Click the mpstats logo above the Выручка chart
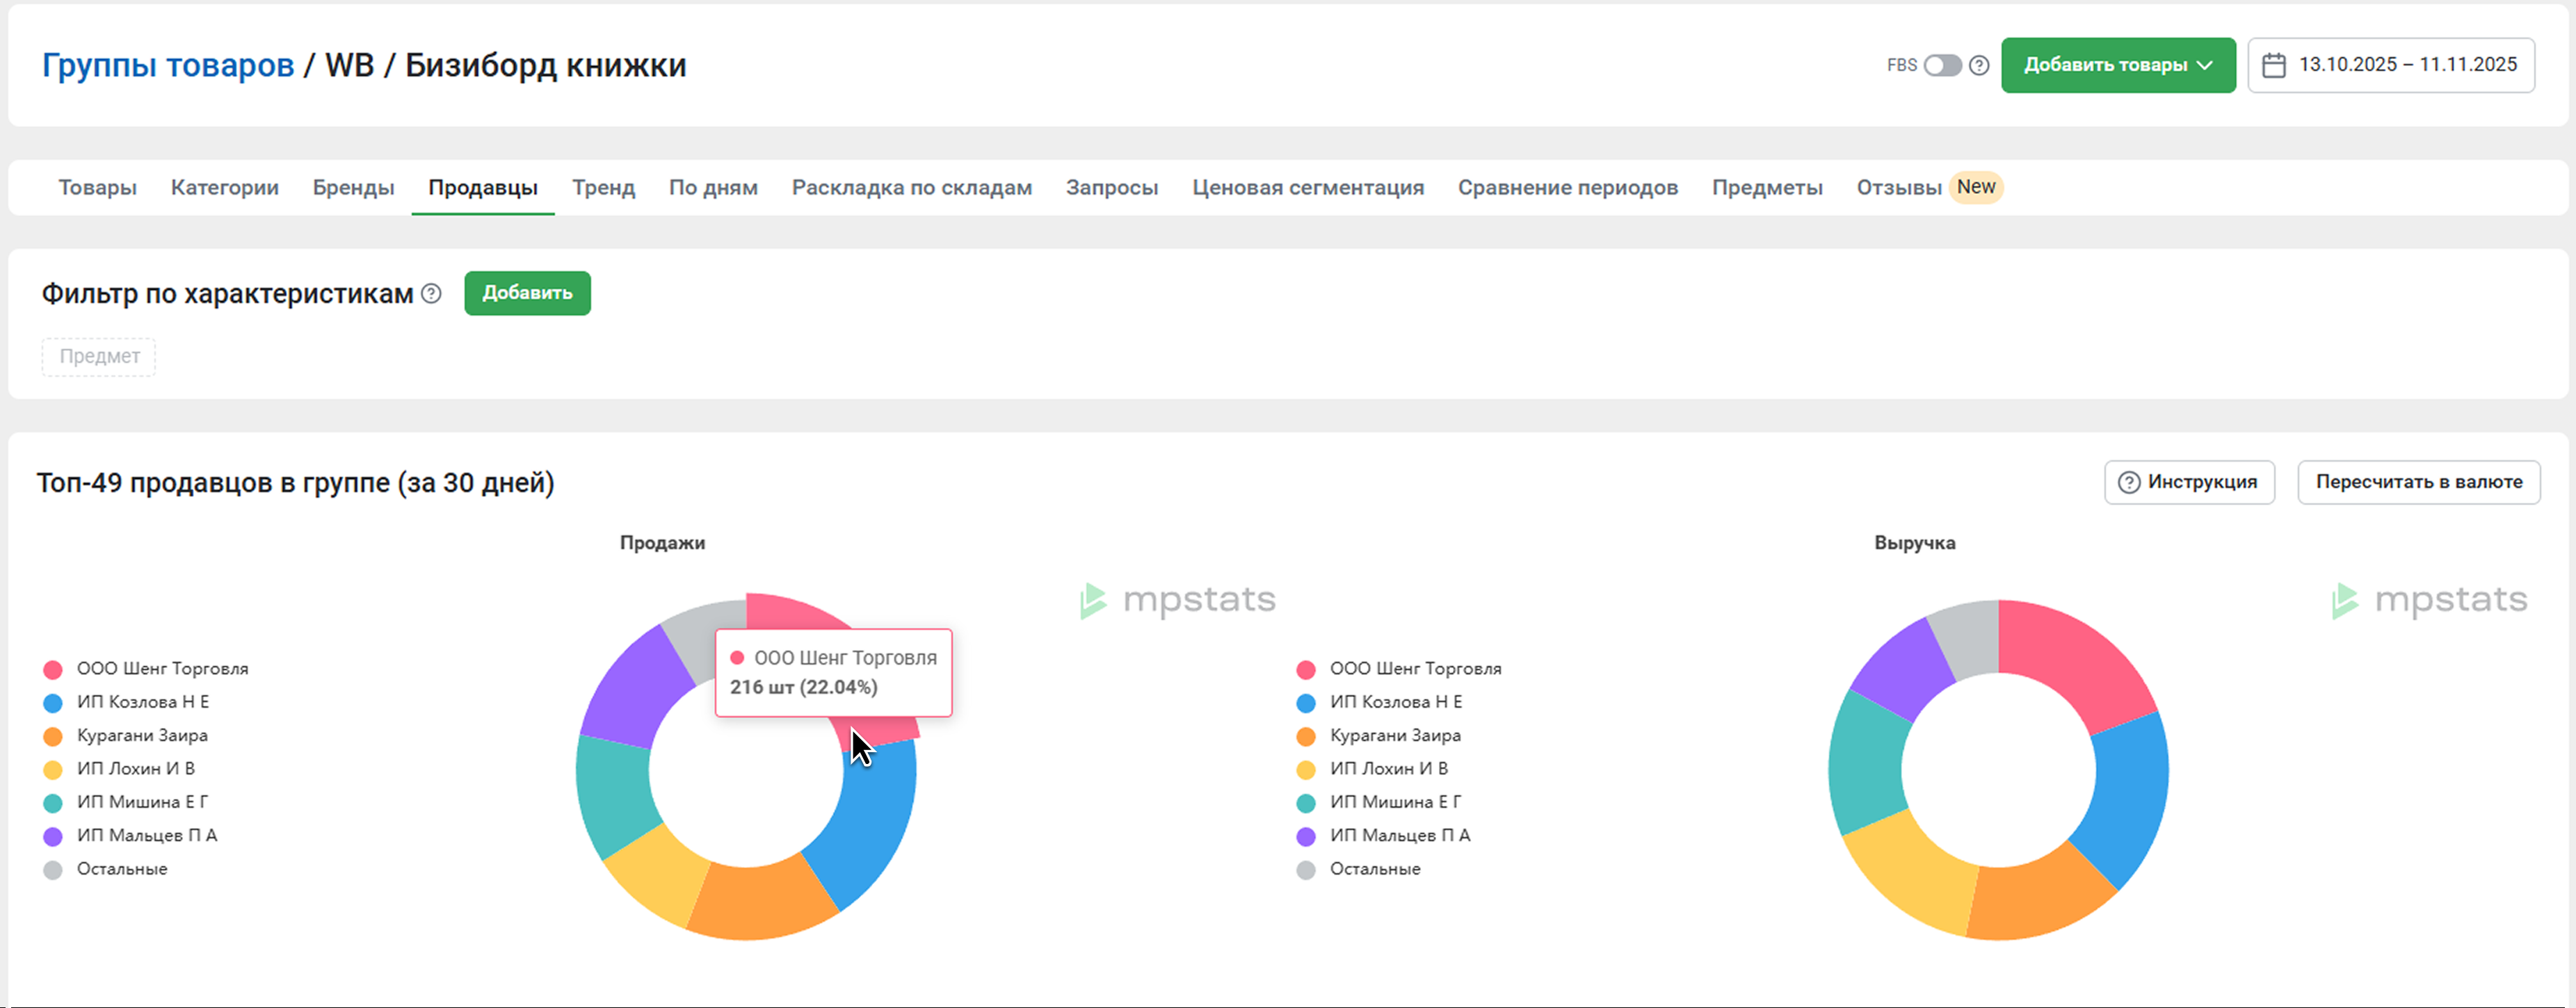The width and height of the screenshot is (2576, 1008). pos(2430,600)
